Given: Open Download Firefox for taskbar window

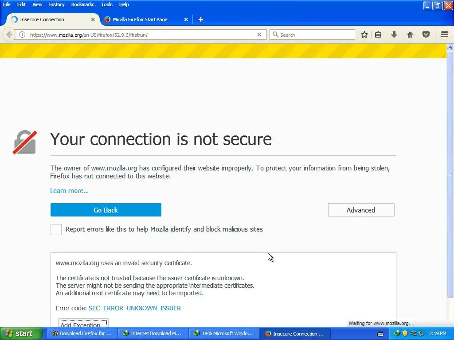Looking at the screenshot, I should pos(82,334).
